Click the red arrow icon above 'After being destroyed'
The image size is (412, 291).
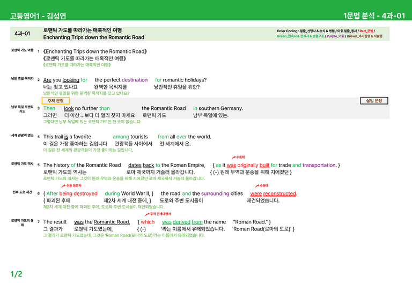pos(63,186)
